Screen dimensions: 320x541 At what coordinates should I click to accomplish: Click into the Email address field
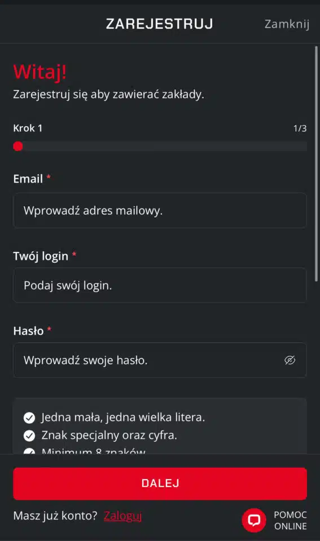pyautogui.click(x=160, y=210)
